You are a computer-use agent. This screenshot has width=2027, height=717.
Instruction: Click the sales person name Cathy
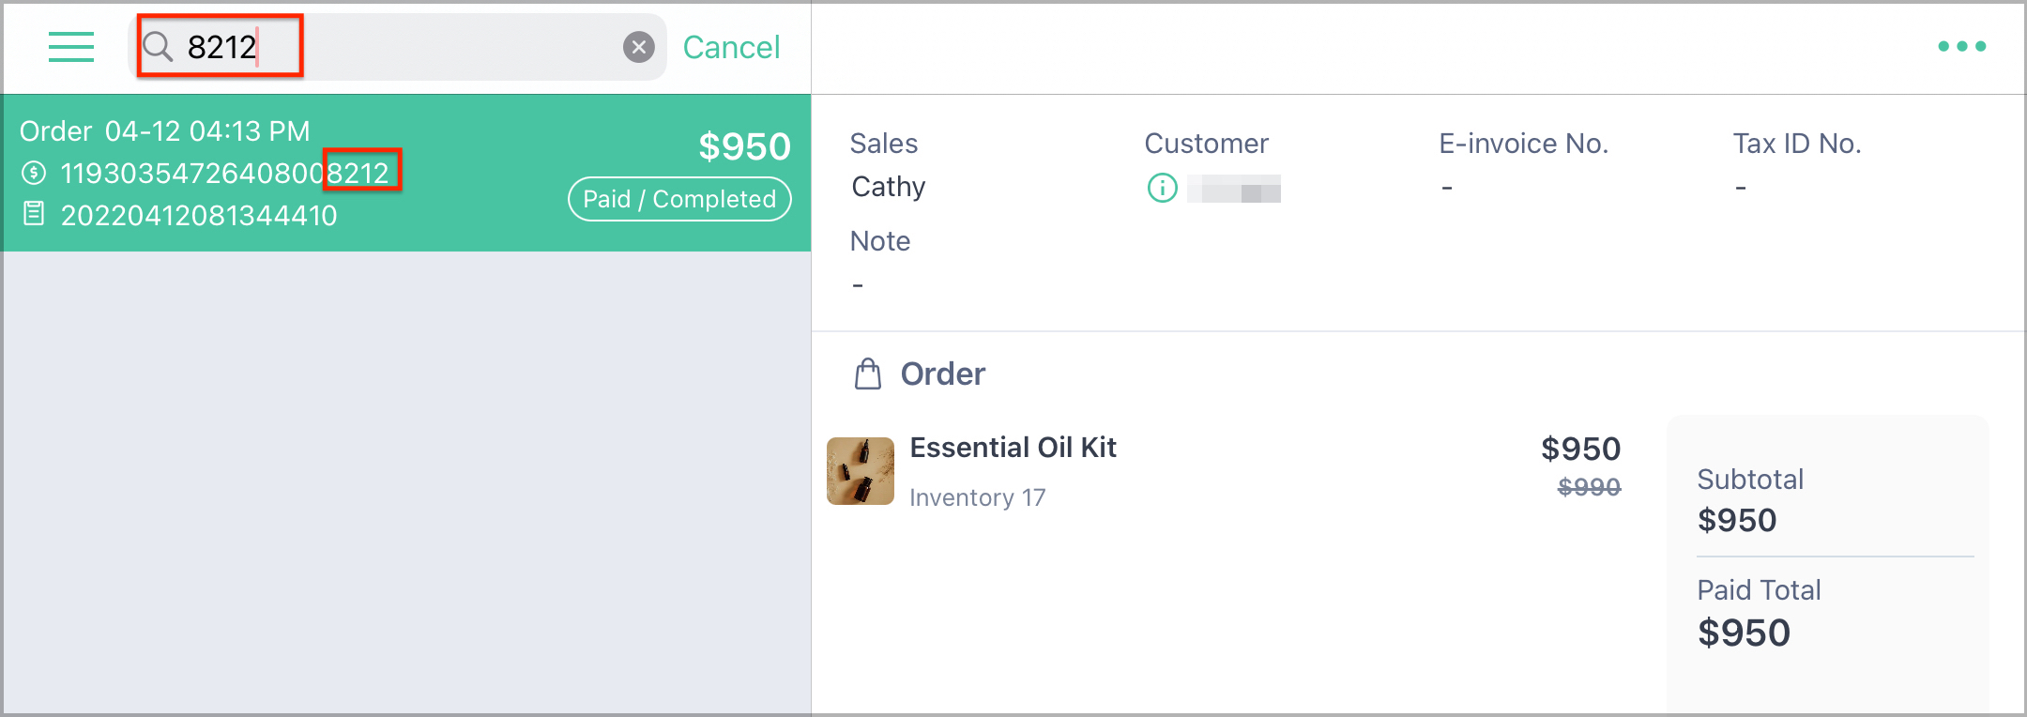(888, 187)
